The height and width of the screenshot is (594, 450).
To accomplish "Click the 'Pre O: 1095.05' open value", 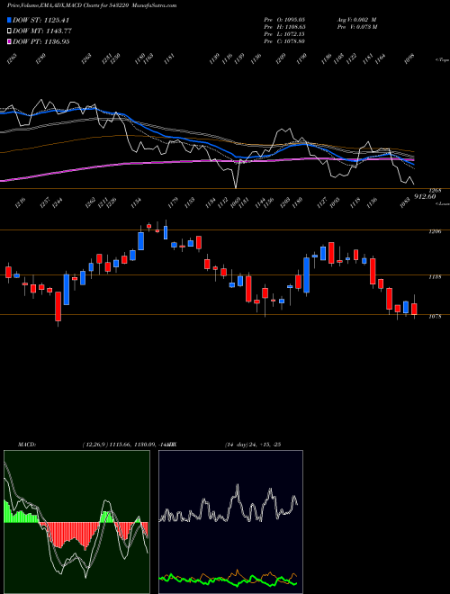I will point(284,19).
